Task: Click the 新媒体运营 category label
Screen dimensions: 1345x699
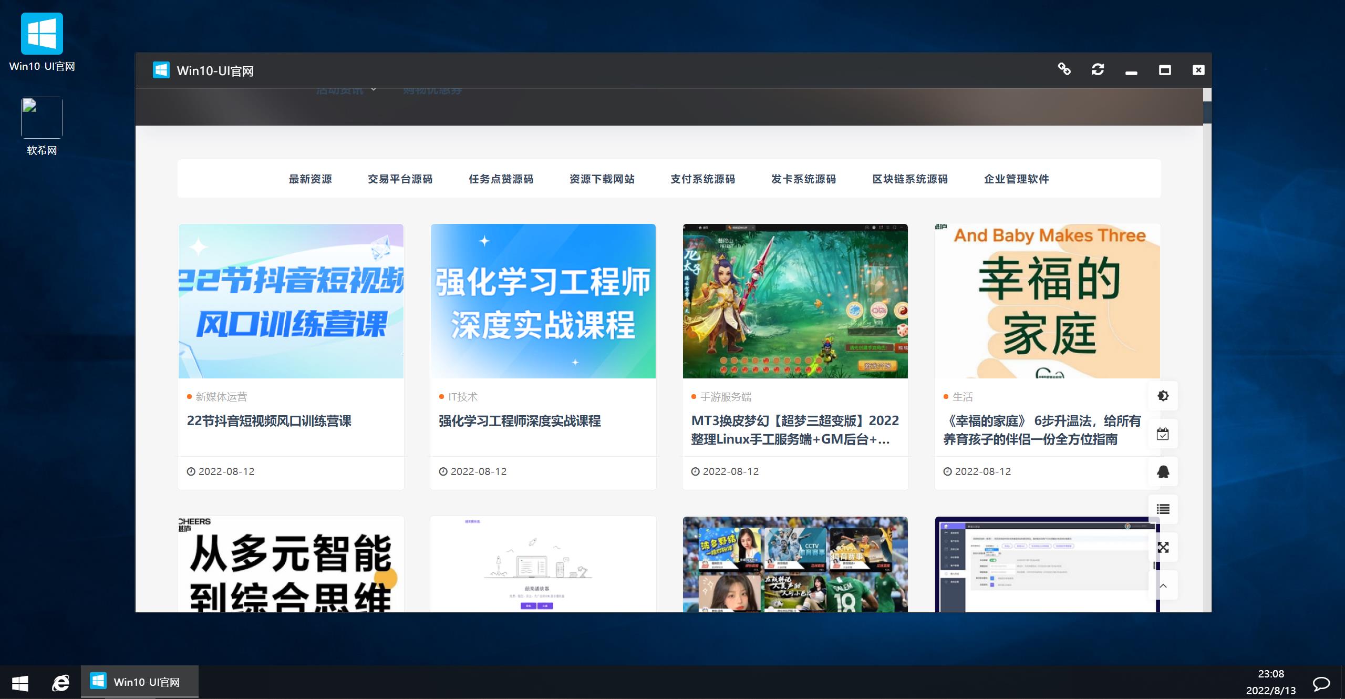Action: click(x=221, y=397)
